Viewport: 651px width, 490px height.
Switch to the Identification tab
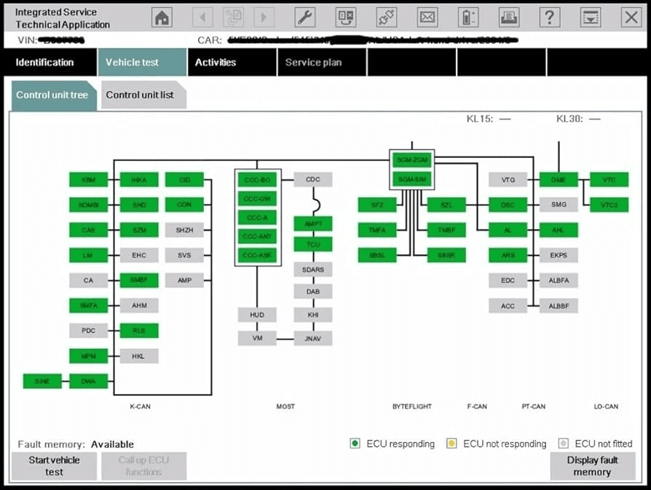[x=45, y=63]
